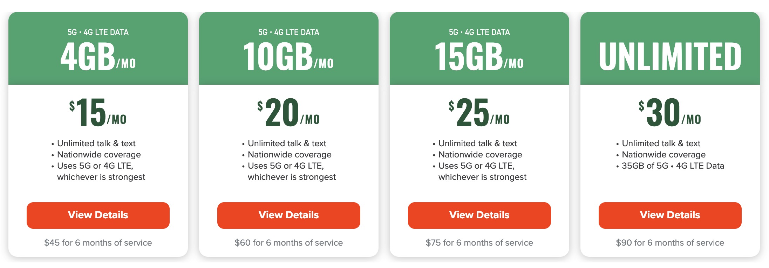This screenshot has height=268, width=769.
Task: Click View Details on the 10GB plan
Action: 288,215
